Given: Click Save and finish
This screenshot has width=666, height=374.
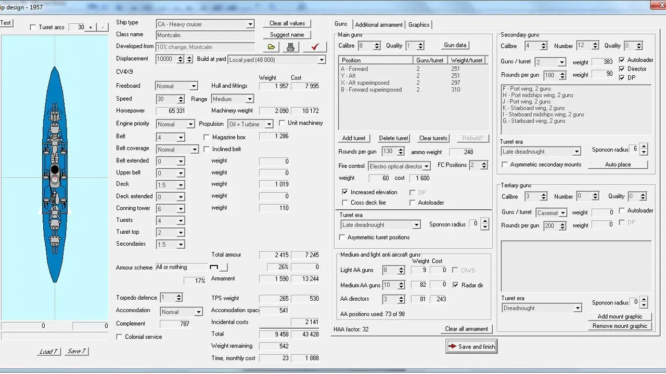Looking at the screenshot, I should click(471, 346).
